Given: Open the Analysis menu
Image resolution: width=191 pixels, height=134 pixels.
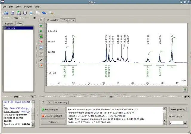Looking at the screenshot, I should pyautogui.click(x=27, y=7).
